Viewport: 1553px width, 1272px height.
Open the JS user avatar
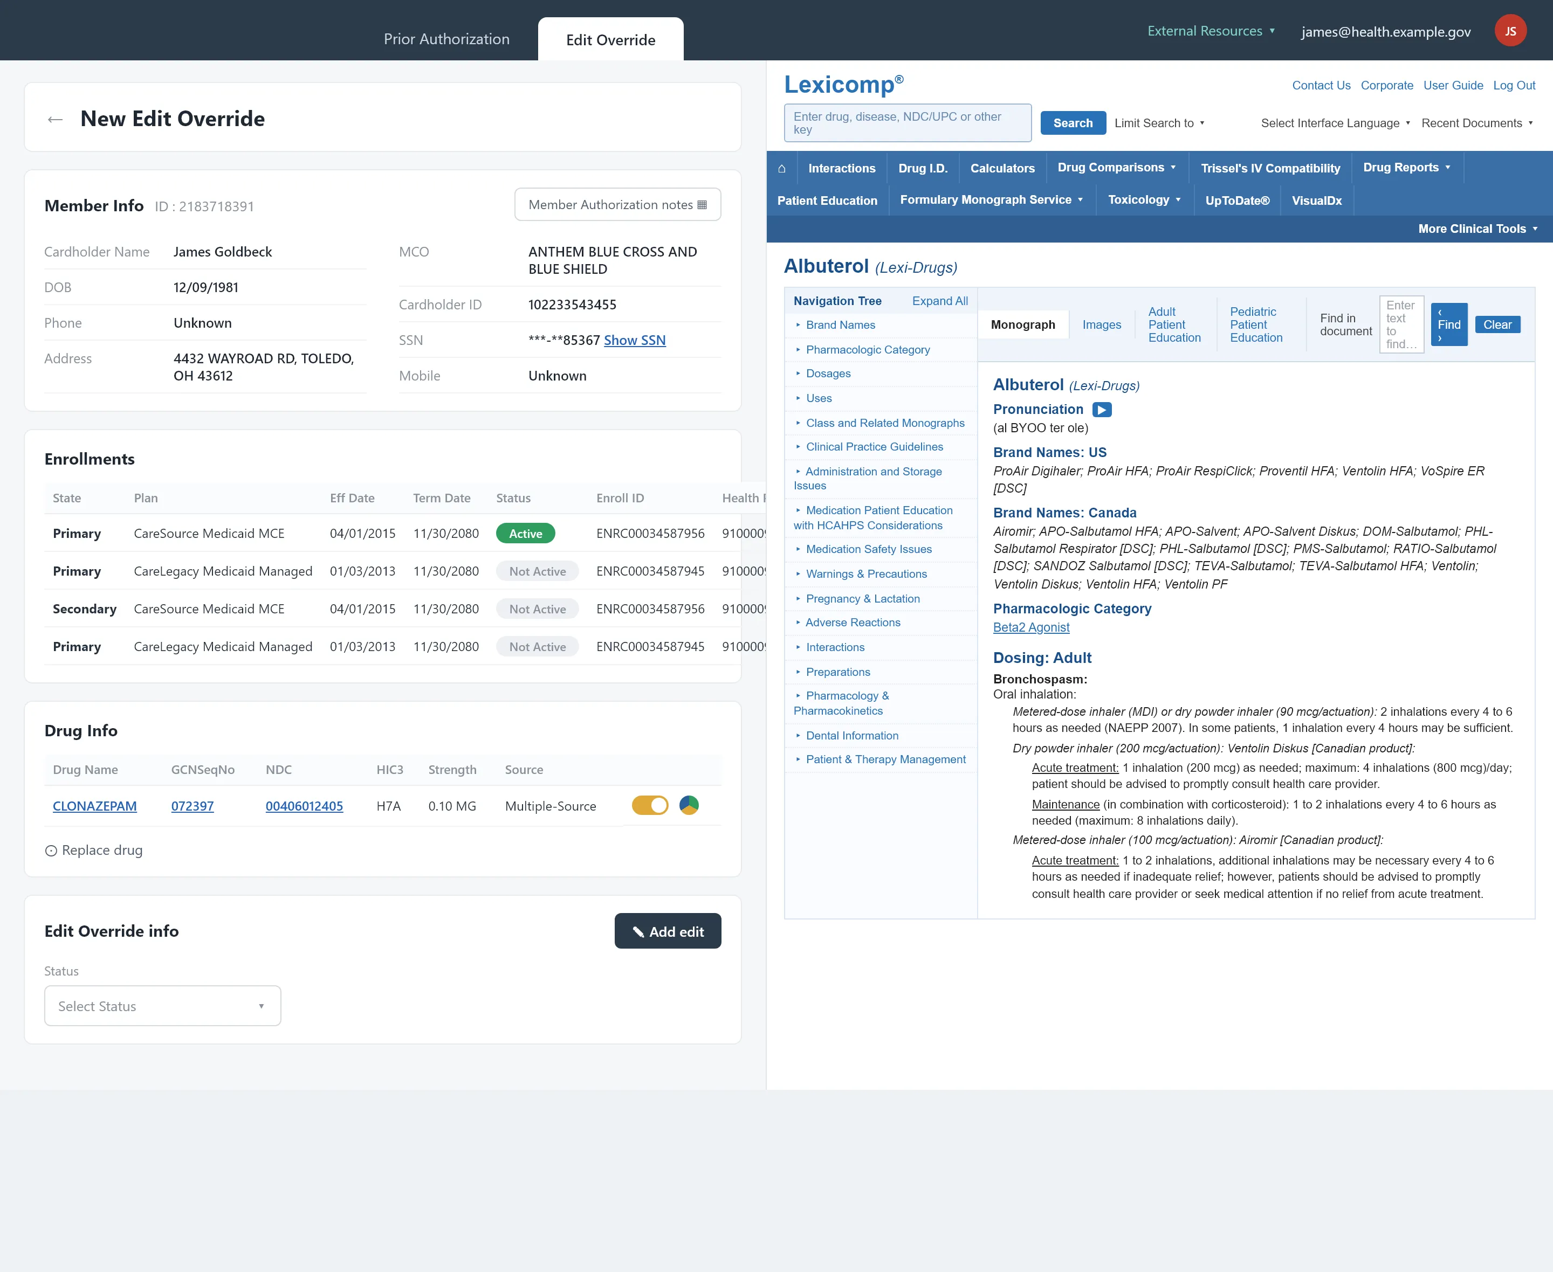coord(1510,31)
